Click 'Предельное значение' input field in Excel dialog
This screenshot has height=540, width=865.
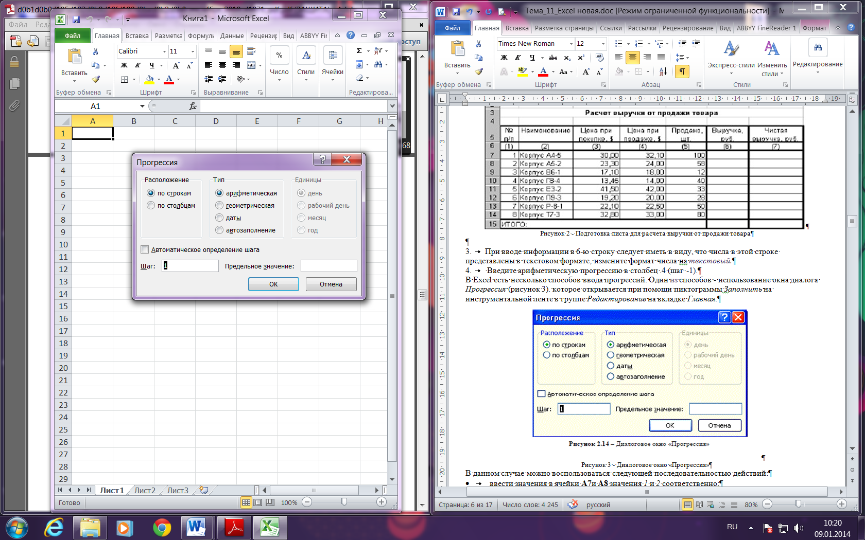[329, 266]
